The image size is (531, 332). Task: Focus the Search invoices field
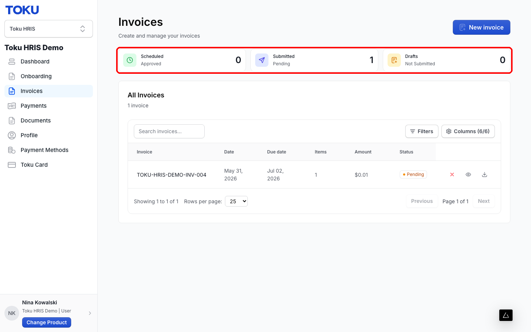click(169, 131)
